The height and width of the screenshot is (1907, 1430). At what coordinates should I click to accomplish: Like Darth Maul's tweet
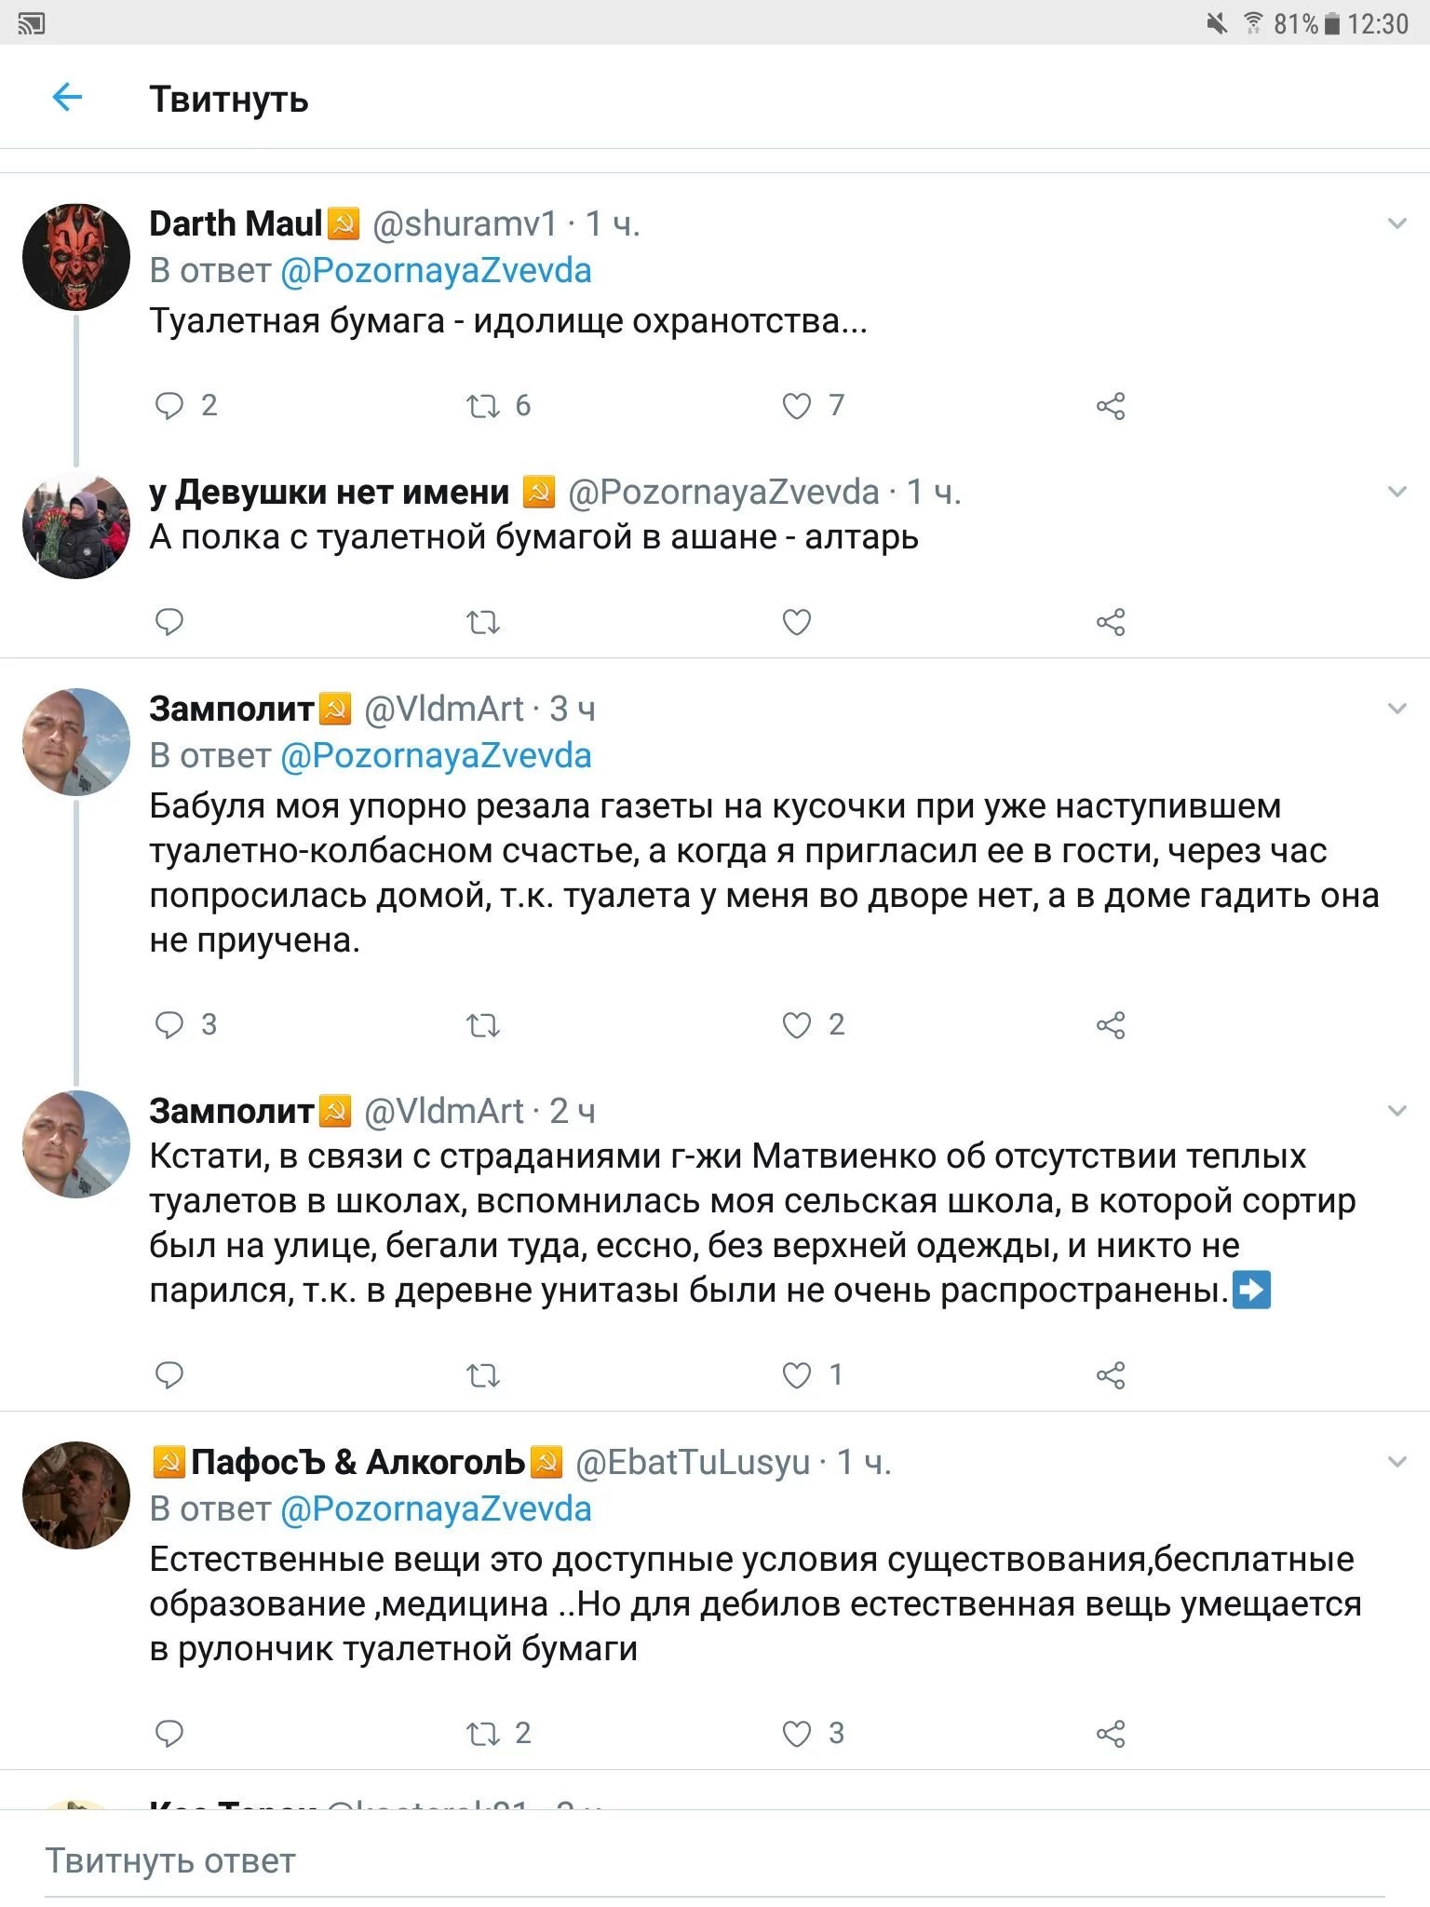point(797,406)
